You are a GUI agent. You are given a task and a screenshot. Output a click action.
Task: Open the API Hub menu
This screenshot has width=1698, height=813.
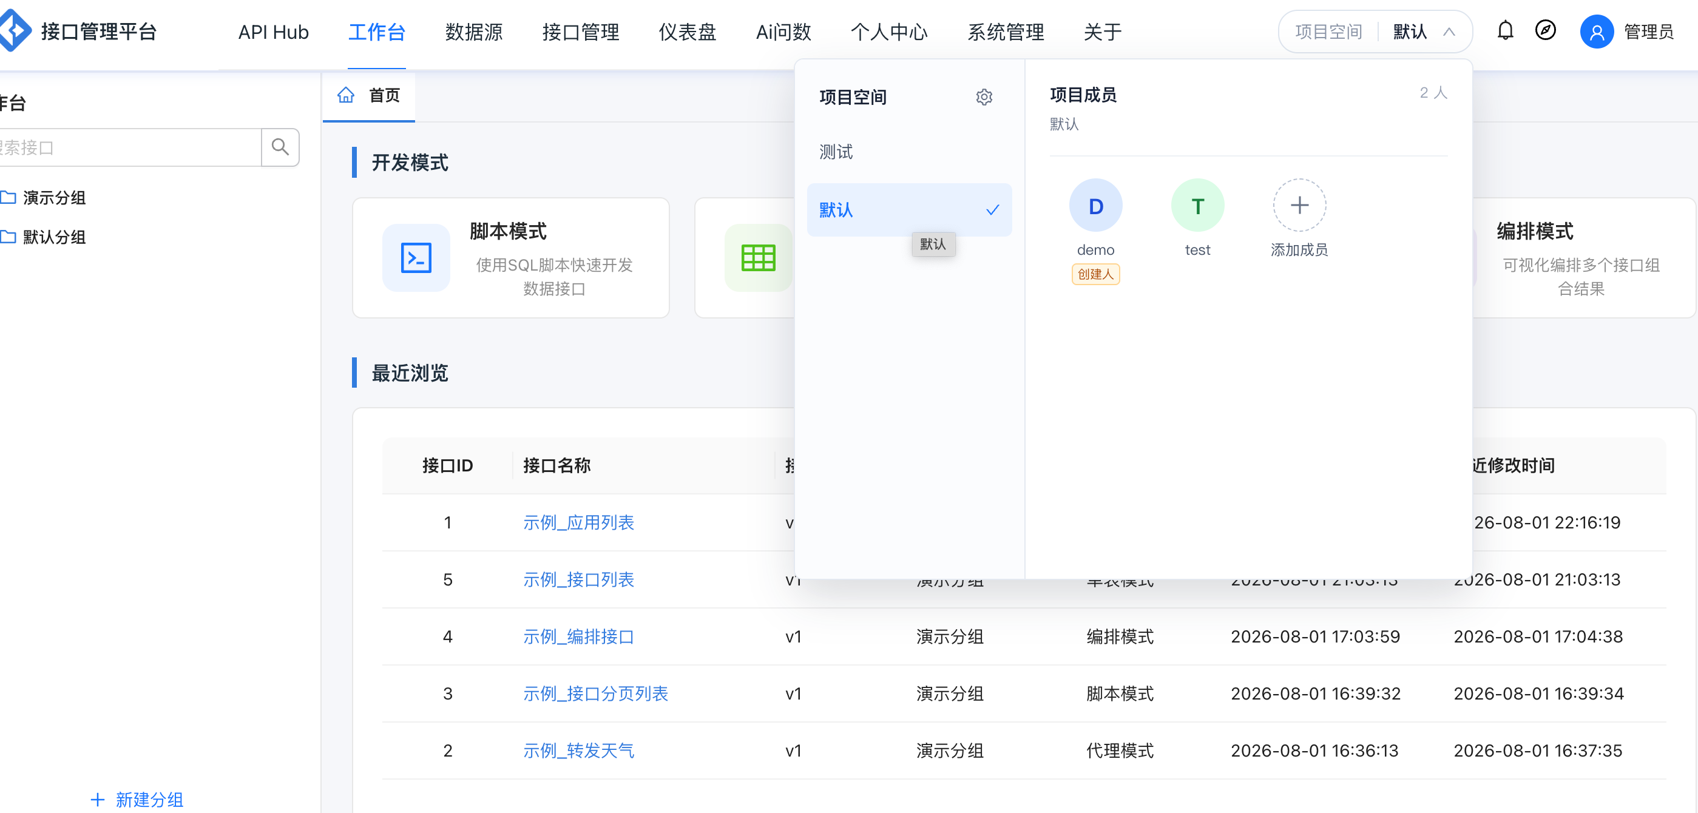pos(274,32)
